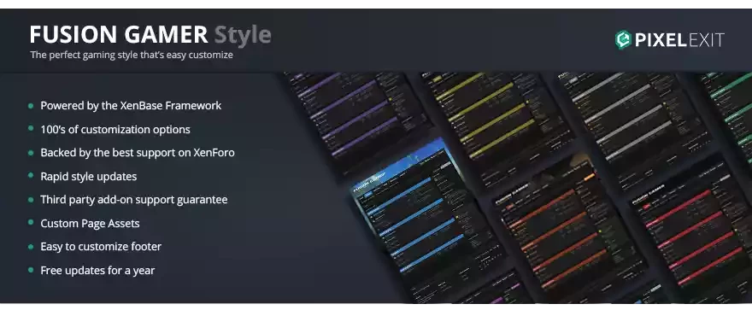This screenshot has height=310, width=752.
Task: Click the PIXELEXIT brand text
Action: 679,40
